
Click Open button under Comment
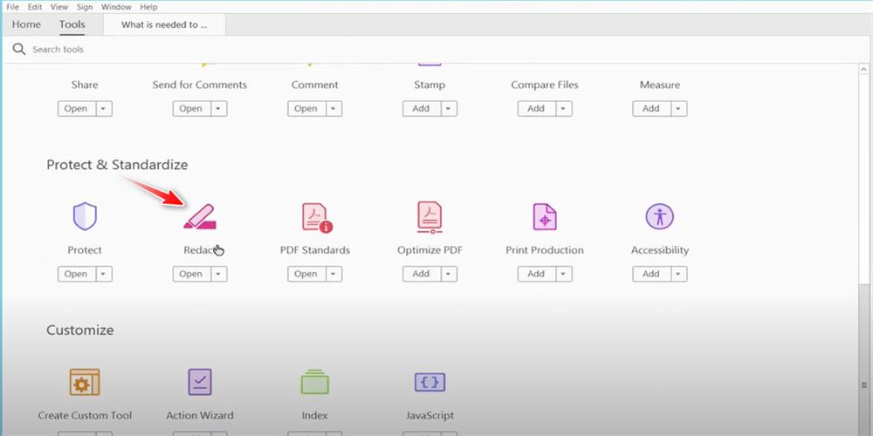[306, 108]
